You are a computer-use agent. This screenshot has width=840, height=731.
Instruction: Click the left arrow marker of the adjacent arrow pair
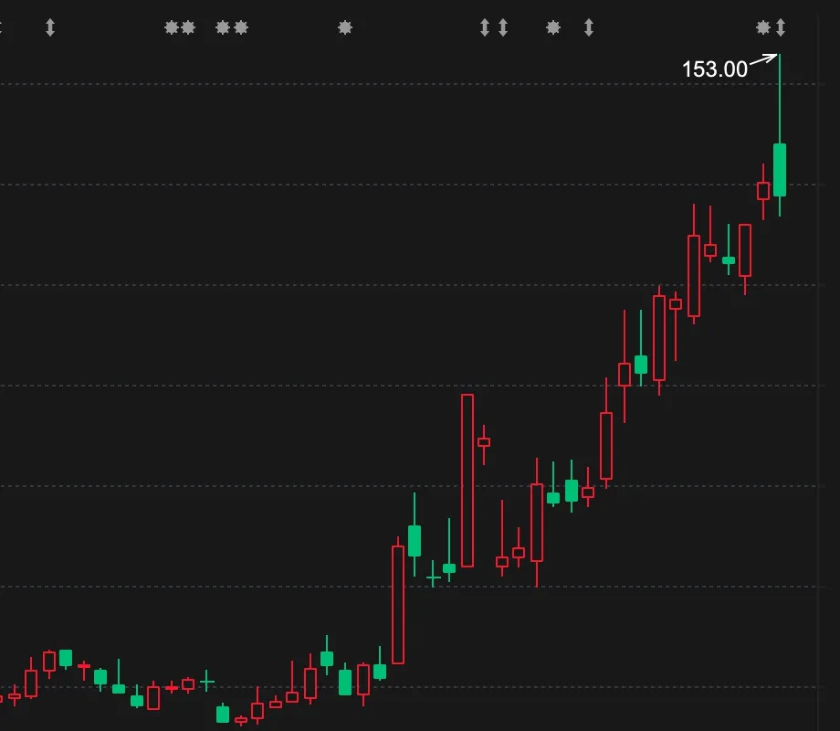[485, 27]
